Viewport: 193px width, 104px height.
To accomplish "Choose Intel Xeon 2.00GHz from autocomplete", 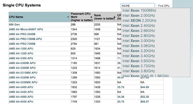I will click(x=156, y=16).
